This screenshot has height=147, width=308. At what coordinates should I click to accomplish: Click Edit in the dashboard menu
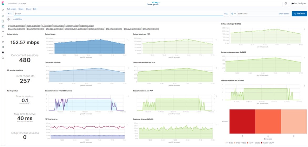35,9
